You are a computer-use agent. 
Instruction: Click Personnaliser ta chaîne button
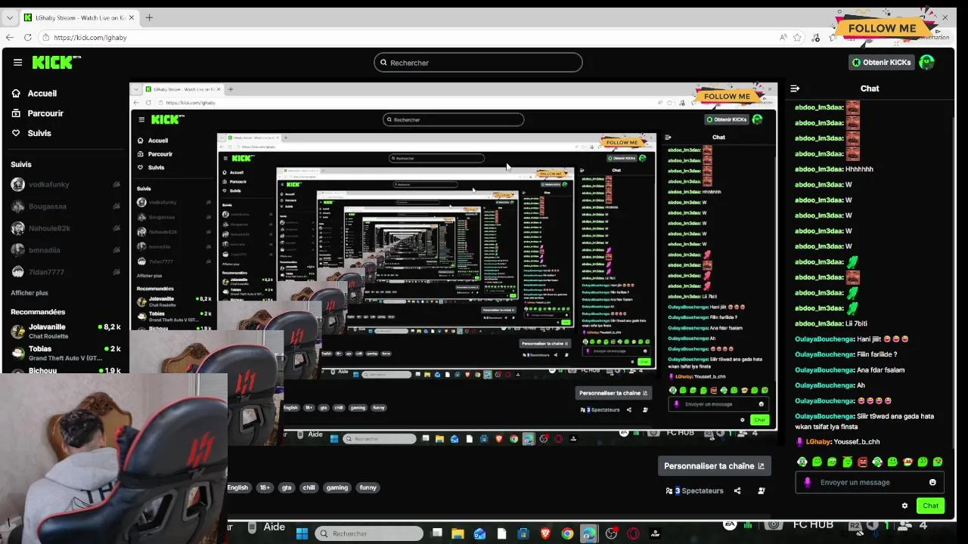click(714, 466)
